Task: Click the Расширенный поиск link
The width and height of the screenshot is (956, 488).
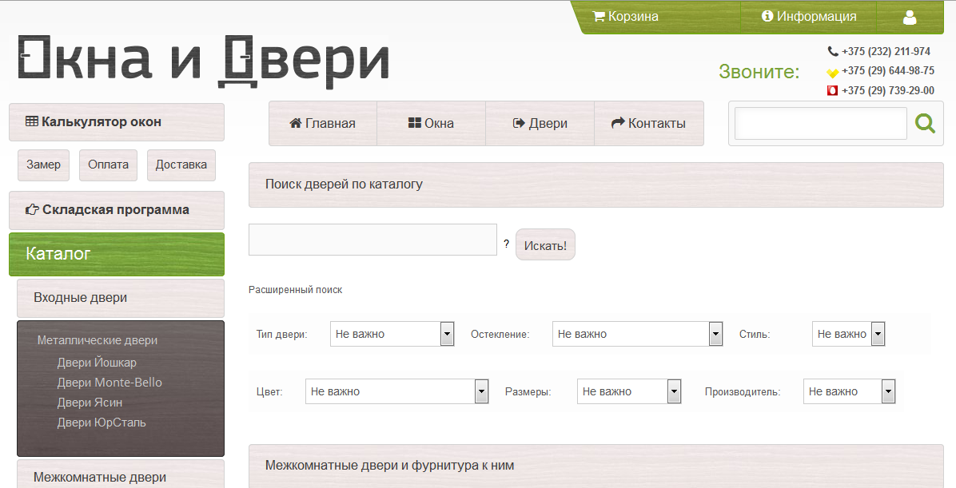Action: 295,290
